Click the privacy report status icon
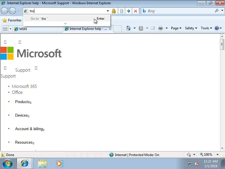Image resolution: width=225 pixels, height=169 pixels. pos(189,155)
